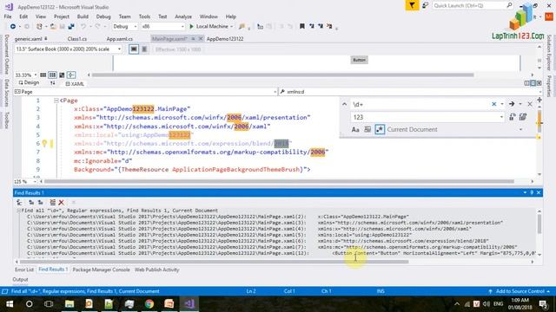Open Chrome from the taskbar
Image resolution: width=556 pixels, height=312 pixels.
point(149,304)
